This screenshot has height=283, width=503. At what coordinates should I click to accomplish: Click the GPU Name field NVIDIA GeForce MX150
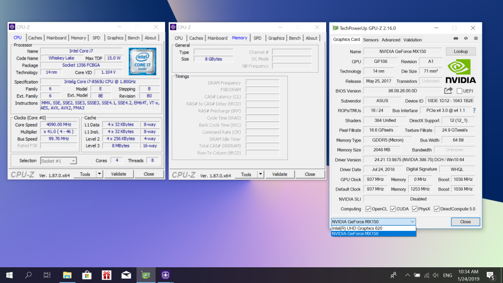click(x=403, y=51)
